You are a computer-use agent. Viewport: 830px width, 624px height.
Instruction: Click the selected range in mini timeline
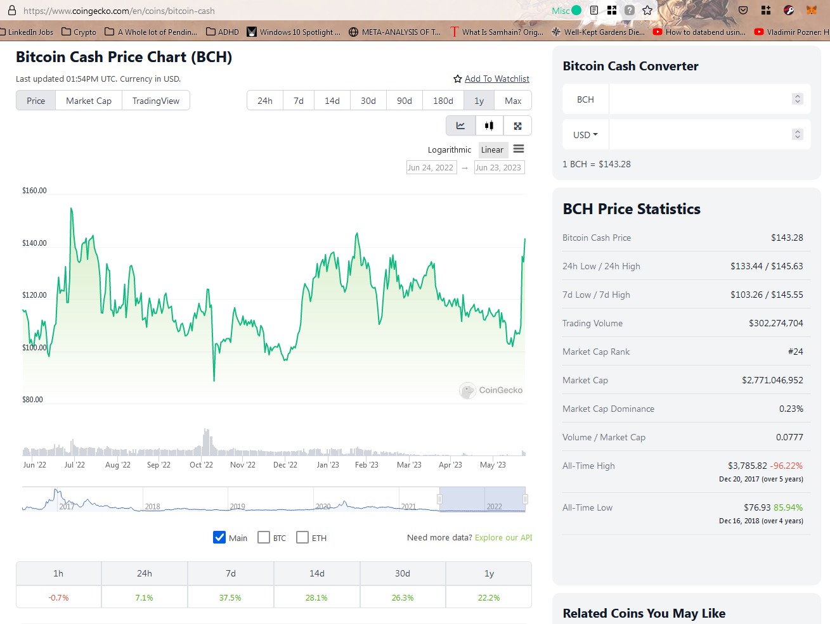click(483, 499)
